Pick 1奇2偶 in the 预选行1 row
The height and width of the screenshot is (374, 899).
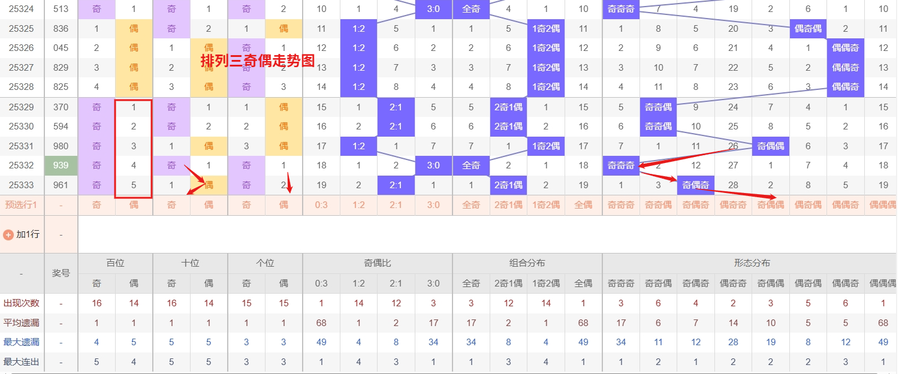546,205
